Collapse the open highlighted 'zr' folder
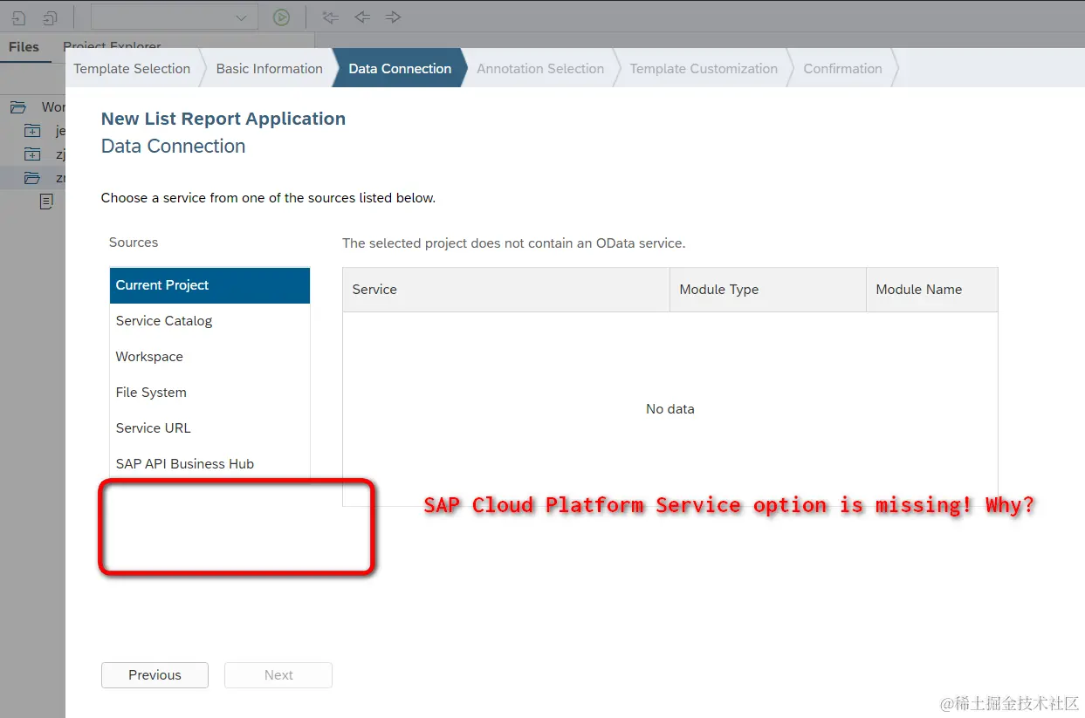Image resolution: width=1085 pixels, height=718 pixels. tap(32, 178)
